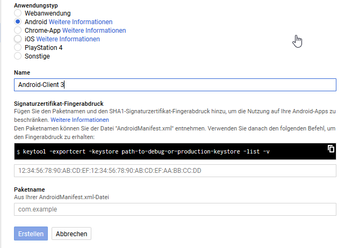Click the Paketname heading label
Image resolution: width=345 pixels, height=248 pixels.
point(29,189)
